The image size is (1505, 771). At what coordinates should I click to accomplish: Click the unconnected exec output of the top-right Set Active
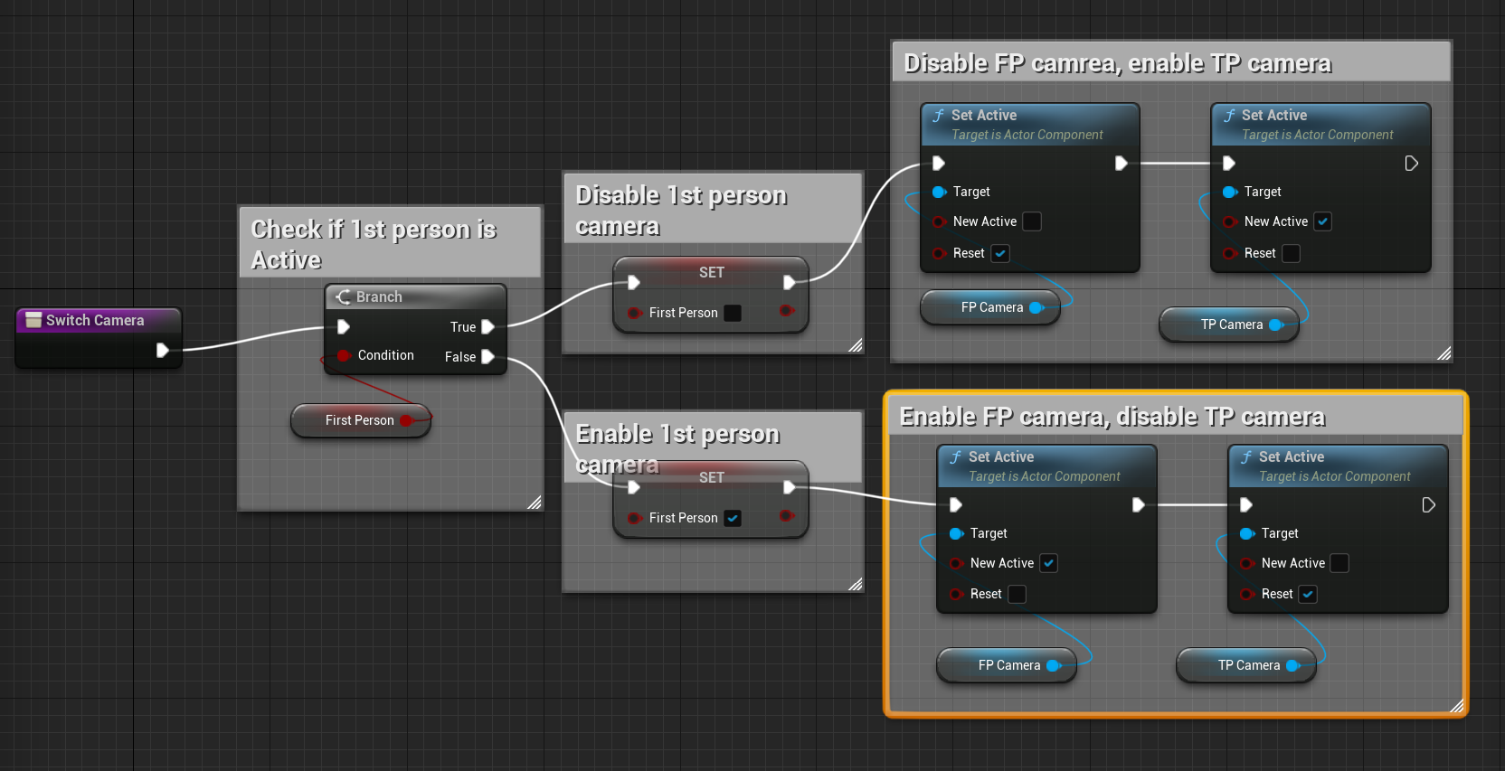point(1411,164)
